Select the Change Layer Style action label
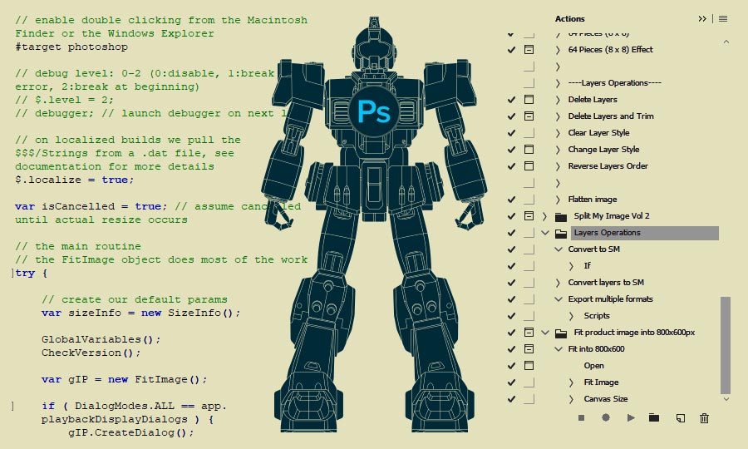 [x=603, y=150]
